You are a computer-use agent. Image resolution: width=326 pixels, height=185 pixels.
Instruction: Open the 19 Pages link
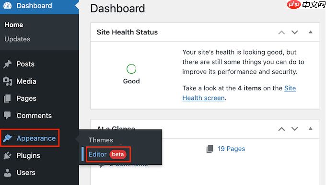pos(231,149)
